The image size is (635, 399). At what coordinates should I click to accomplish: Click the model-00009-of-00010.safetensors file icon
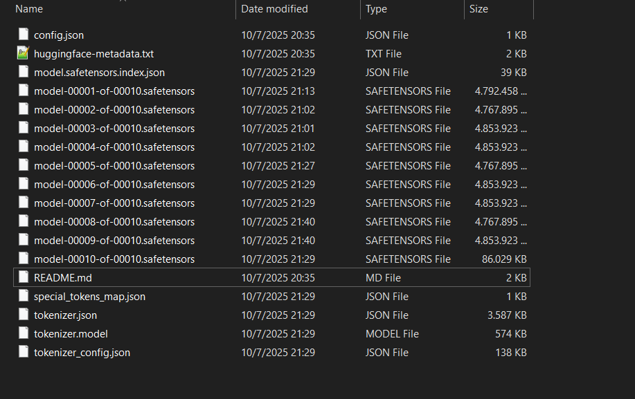(x=24, y=239)
